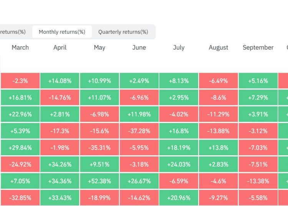The image size is (288, 206).
Task: Select the +29.84% March cell
Action: click(20, 148)
